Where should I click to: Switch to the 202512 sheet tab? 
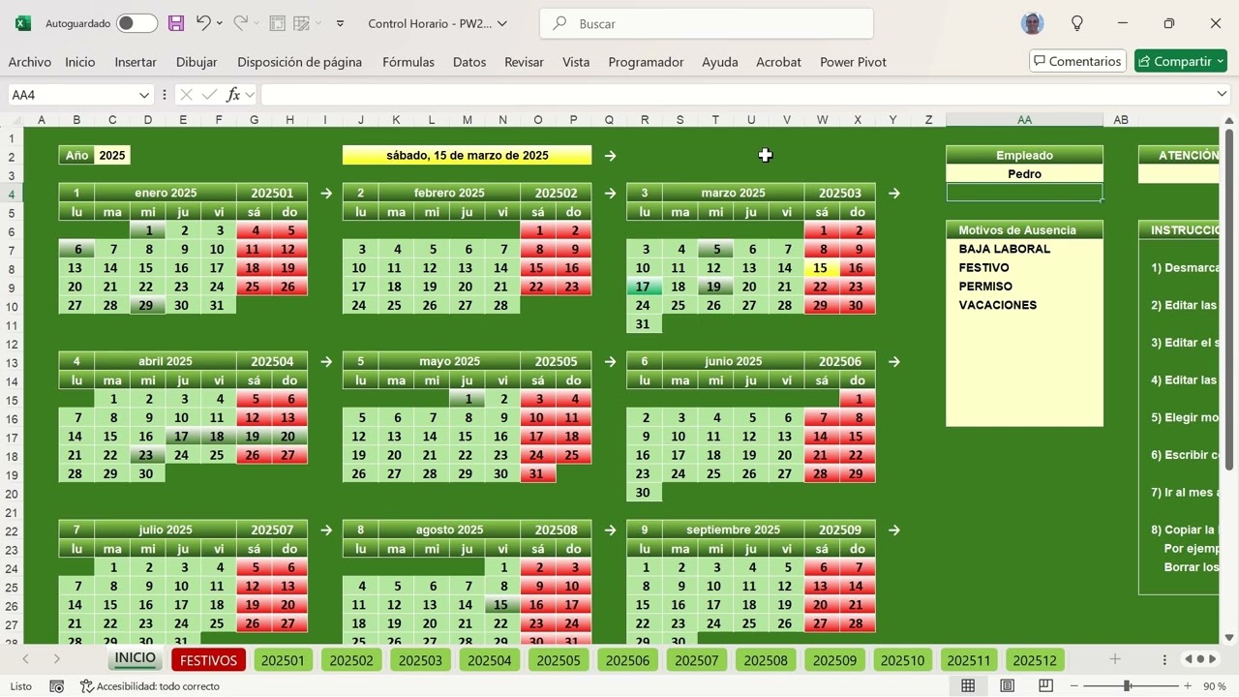[x=1035, y=660]
